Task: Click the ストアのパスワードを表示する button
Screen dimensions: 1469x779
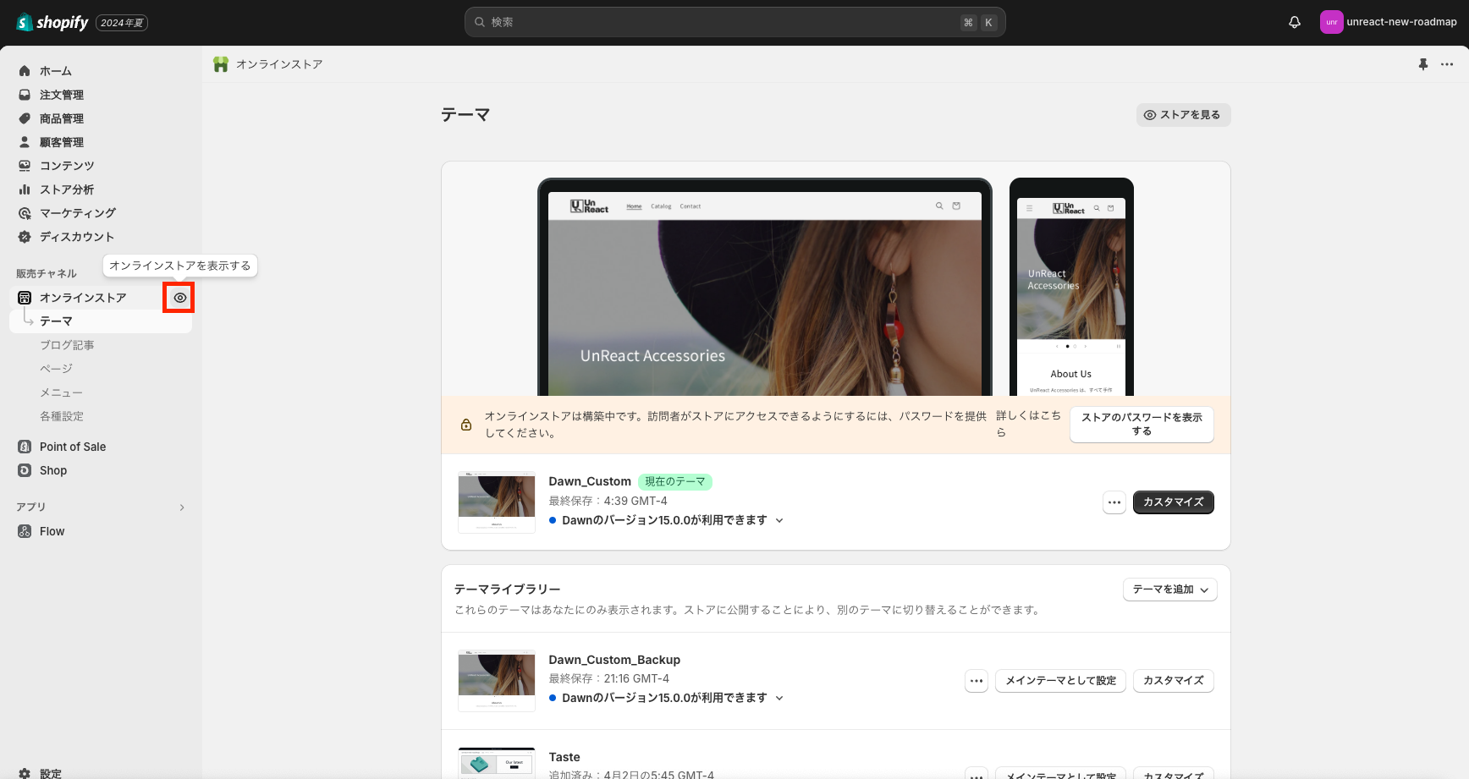Action: click(1142, 424)
